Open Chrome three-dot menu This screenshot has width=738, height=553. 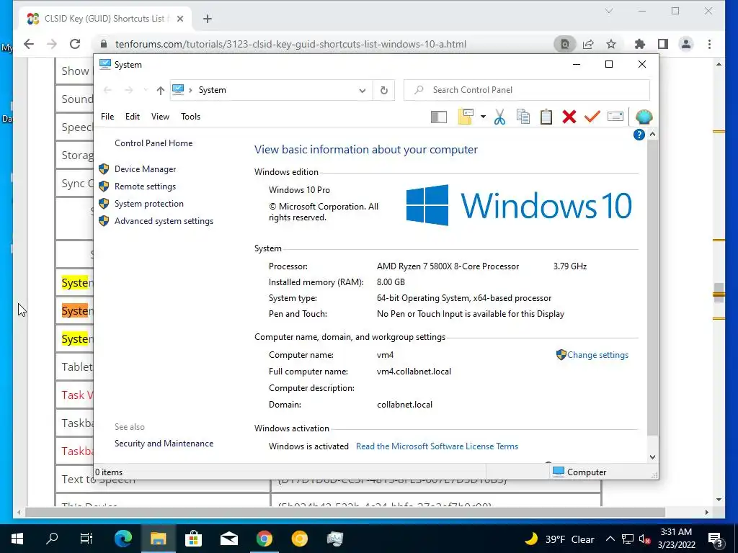click(x=709, y=44)
